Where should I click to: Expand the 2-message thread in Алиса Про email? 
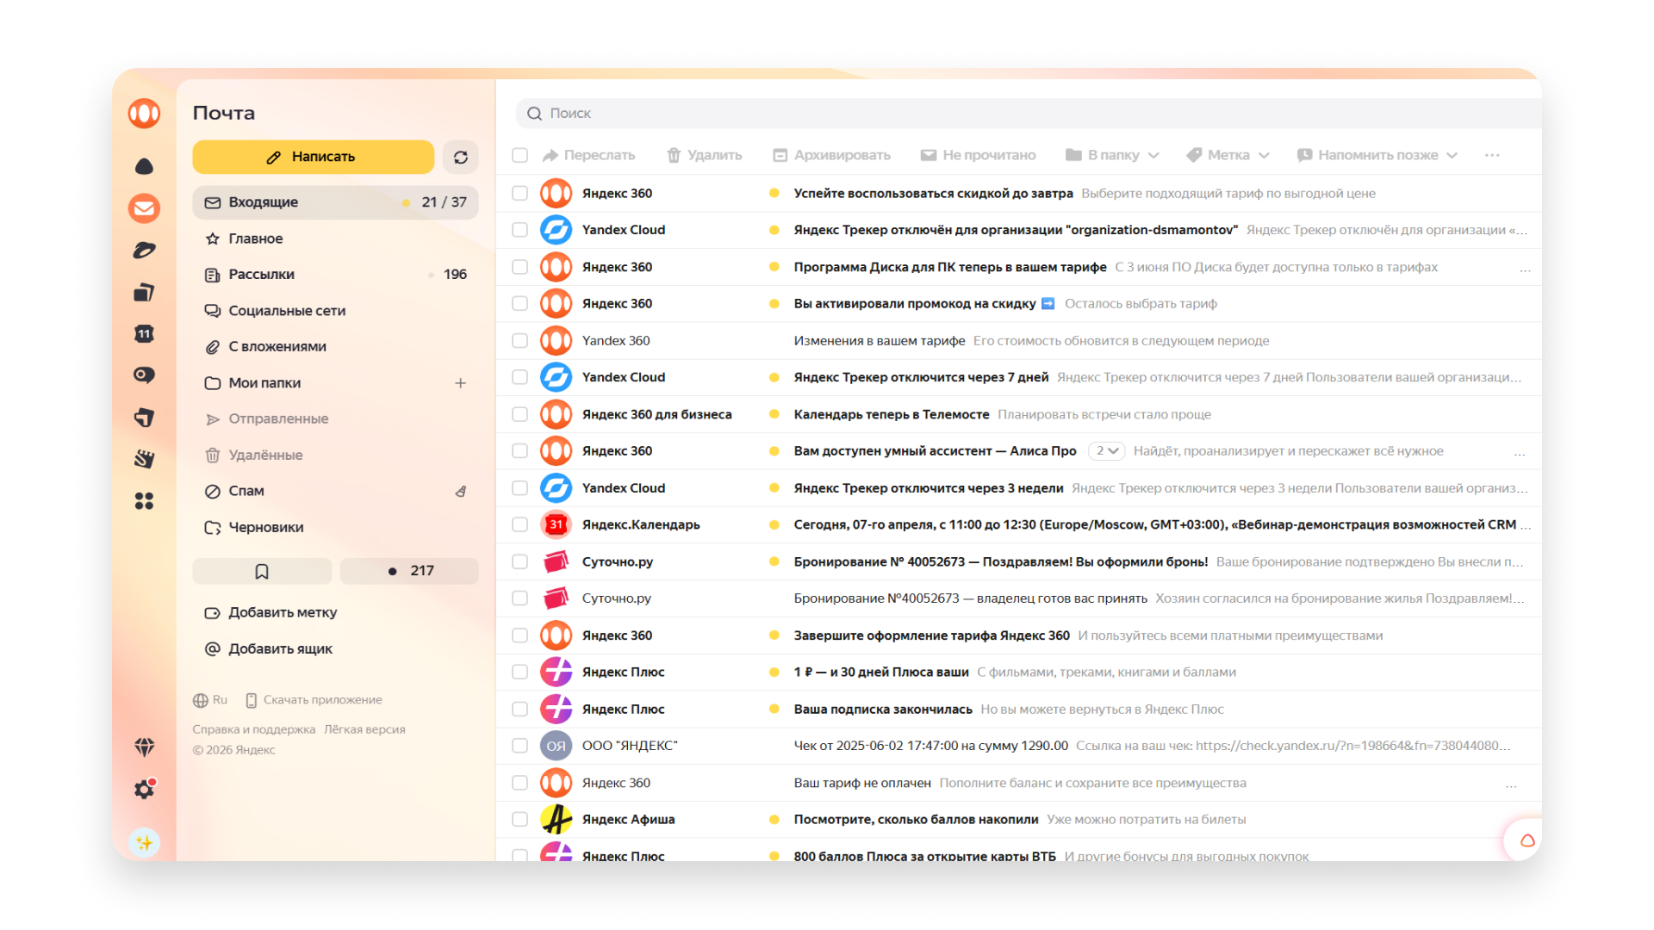[x=1107, y=450]
